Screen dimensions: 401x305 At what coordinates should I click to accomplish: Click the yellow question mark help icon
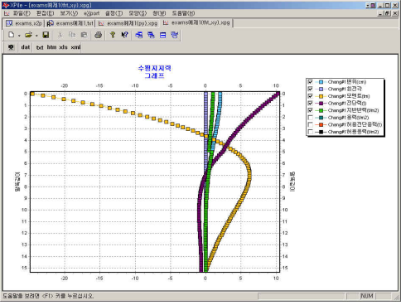click(113, 35)
